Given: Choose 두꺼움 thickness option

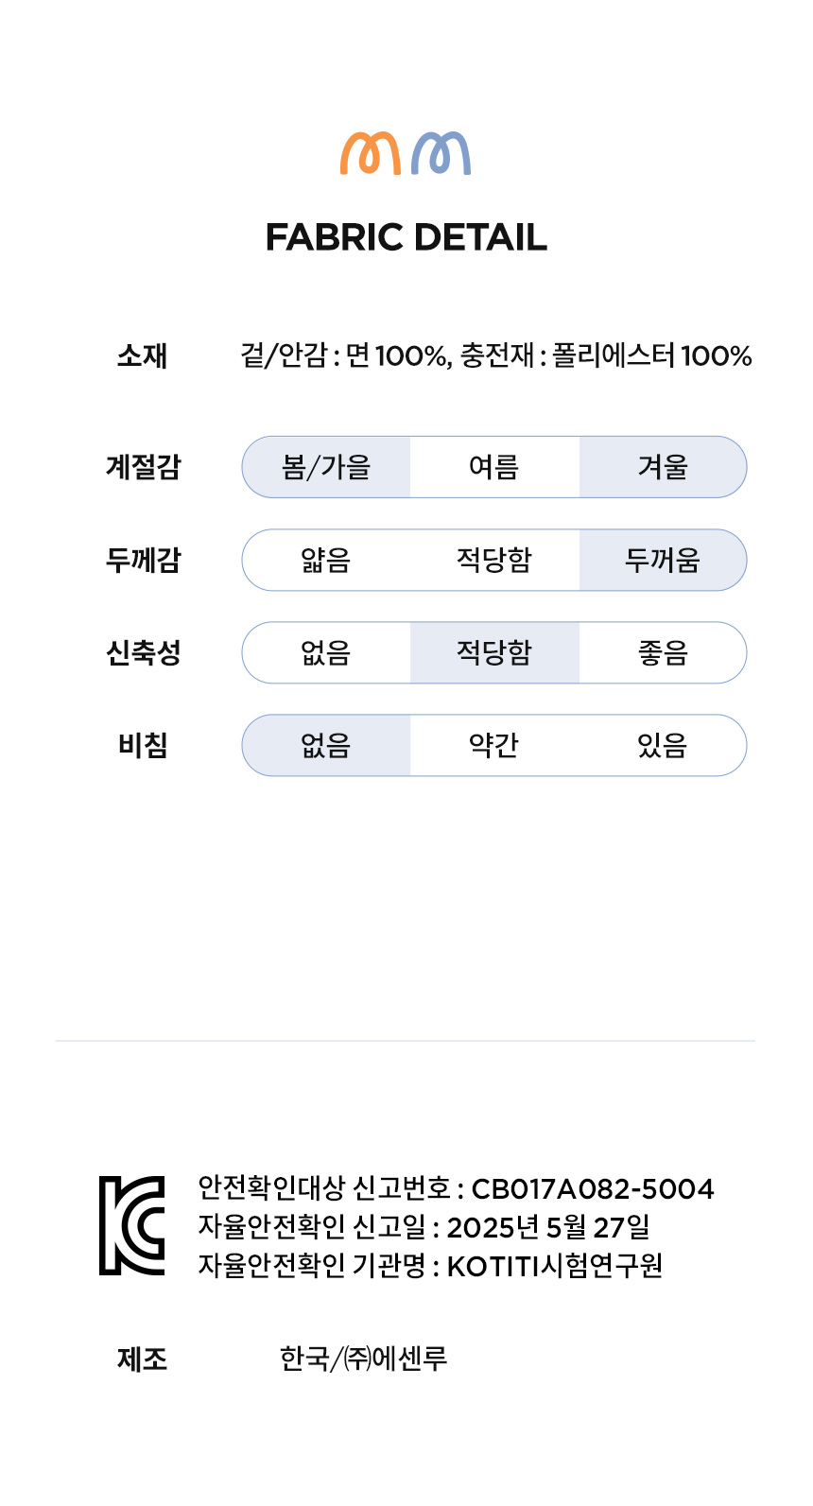Looking at the screenshot, I should point(663,560).
